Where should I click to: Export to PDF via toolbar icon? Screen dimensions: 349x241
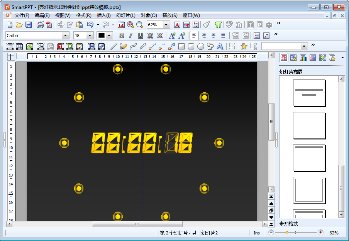point(49,25)
